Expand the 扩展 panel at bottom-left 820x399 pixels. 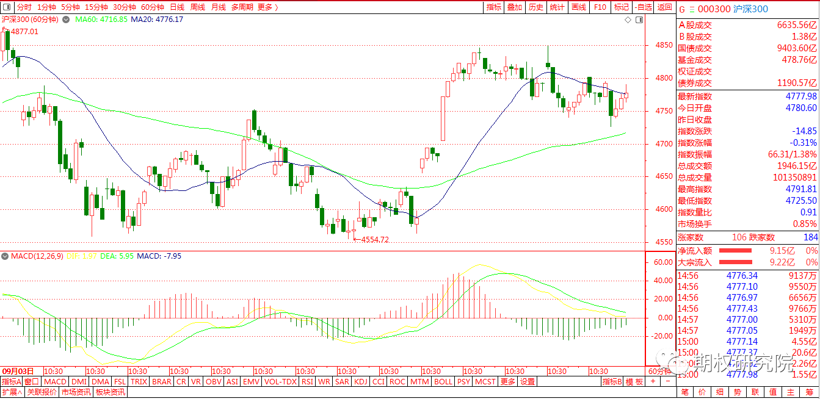click(12, 392)
